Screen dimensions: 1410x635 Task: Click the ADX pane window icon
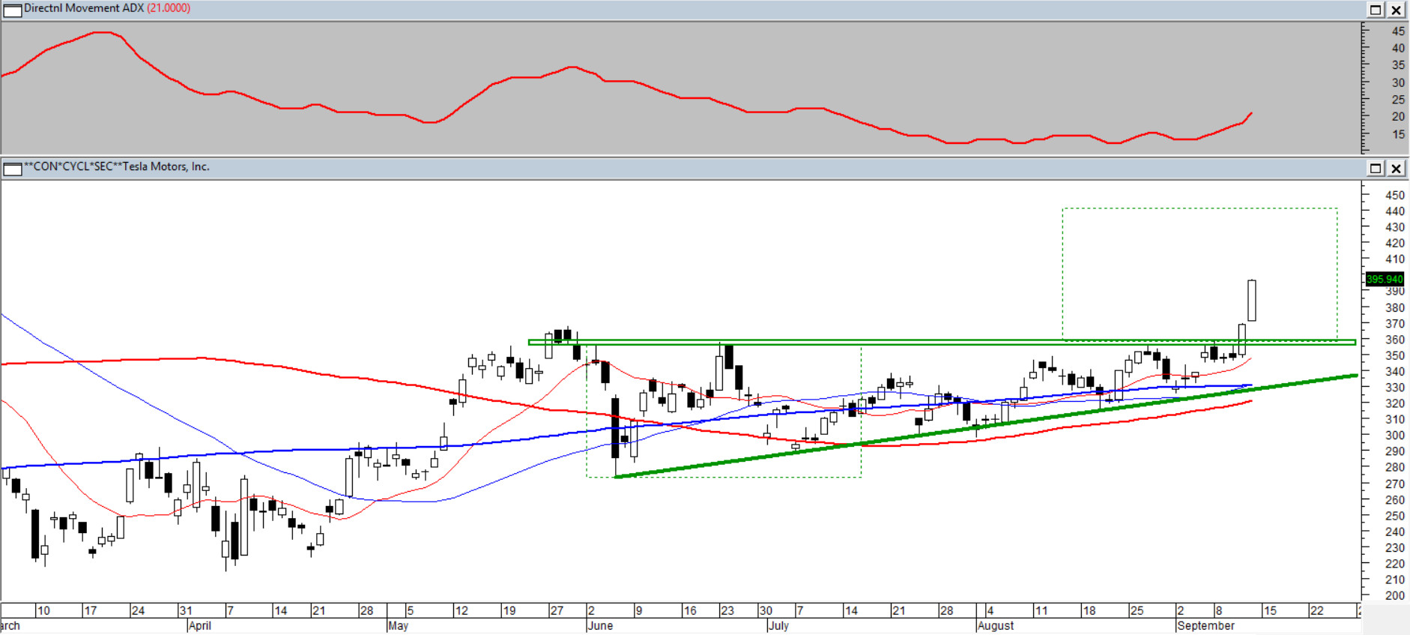coord(13,10)
